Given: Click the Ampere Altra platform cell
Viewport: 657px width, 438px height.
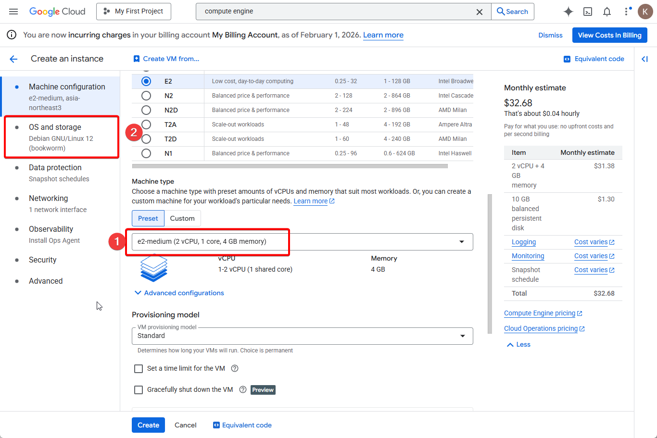Looking at the screenshot, I should click(x=455, y=125).
